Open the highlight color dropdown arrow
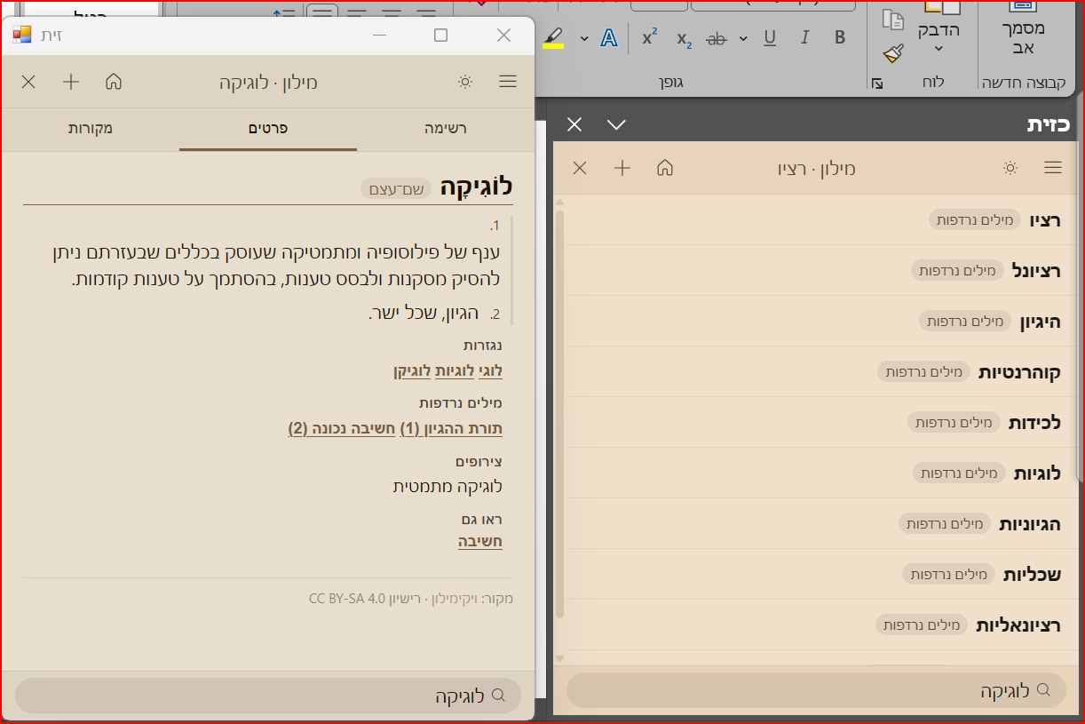This screenshot has width=1085, height=724. [x=584, y=38]
